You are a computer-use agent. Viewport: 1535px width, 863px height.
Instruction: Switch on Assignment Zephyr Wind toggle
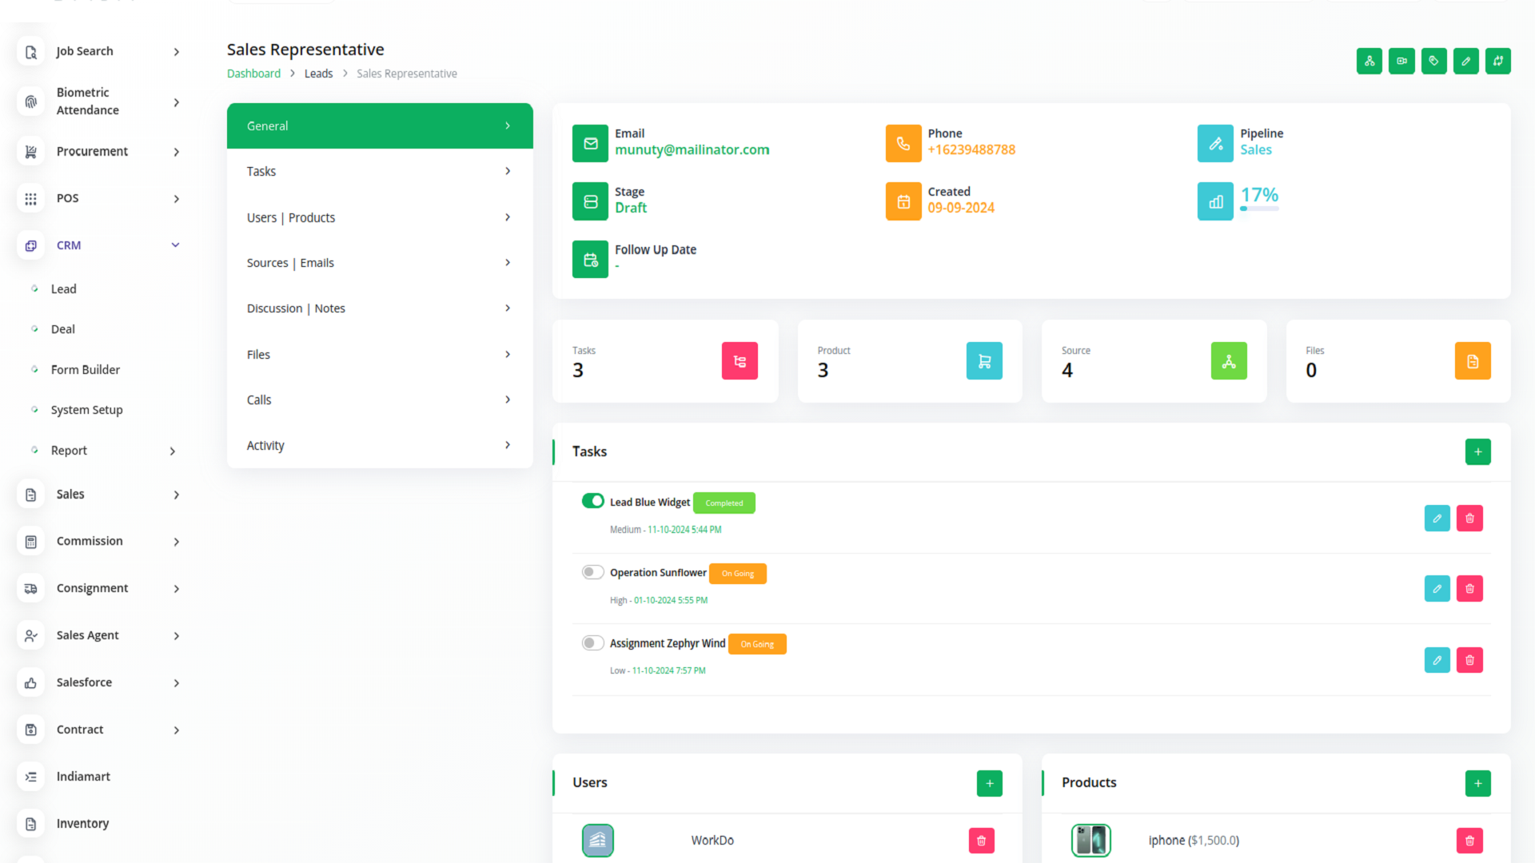(x=592, y=643)
